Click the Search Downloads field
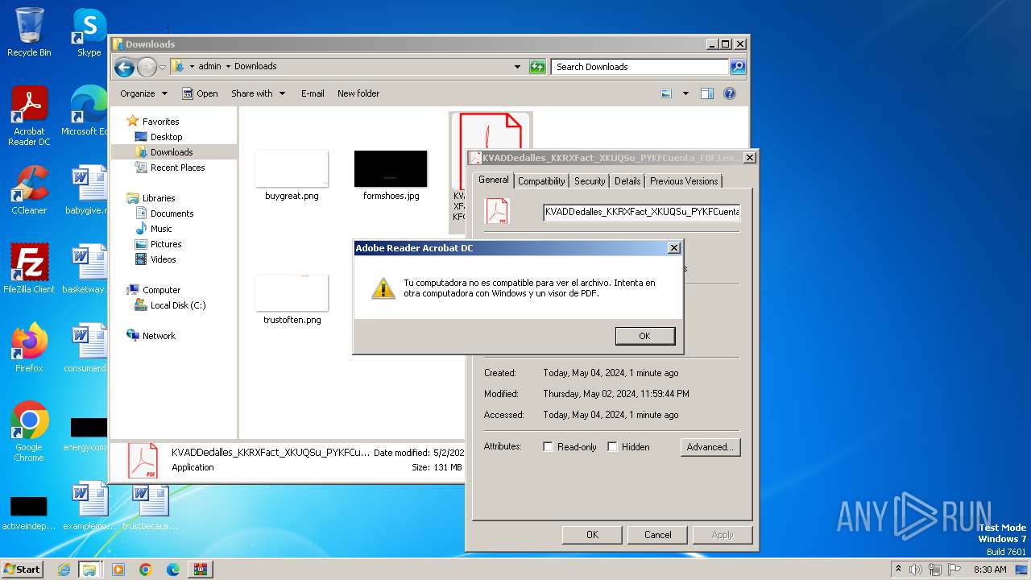 point(640,67)
